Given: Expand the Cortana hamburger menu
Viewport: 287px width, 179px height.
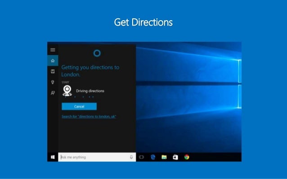Looking at the screenshot, I should 53,50.
